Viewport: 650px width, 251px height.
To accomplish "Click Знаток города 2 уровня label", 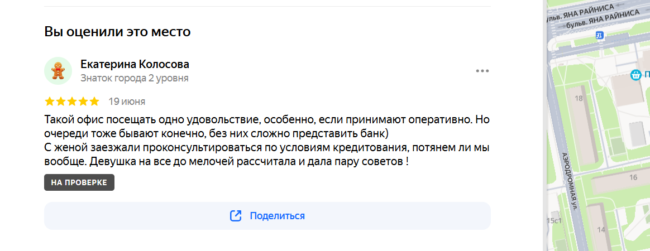I will (x=135, y=78).
